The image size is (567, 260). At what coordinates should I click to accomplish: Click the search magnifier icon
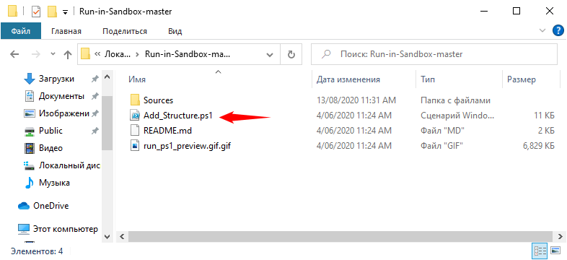pyautogui.click(x=326, y=54)
